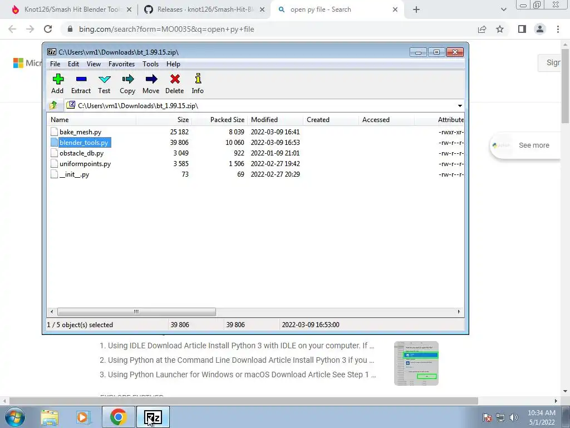570x428 pixels.
Task: Open the Chrome tab search chevron
Action: point(503,10)
